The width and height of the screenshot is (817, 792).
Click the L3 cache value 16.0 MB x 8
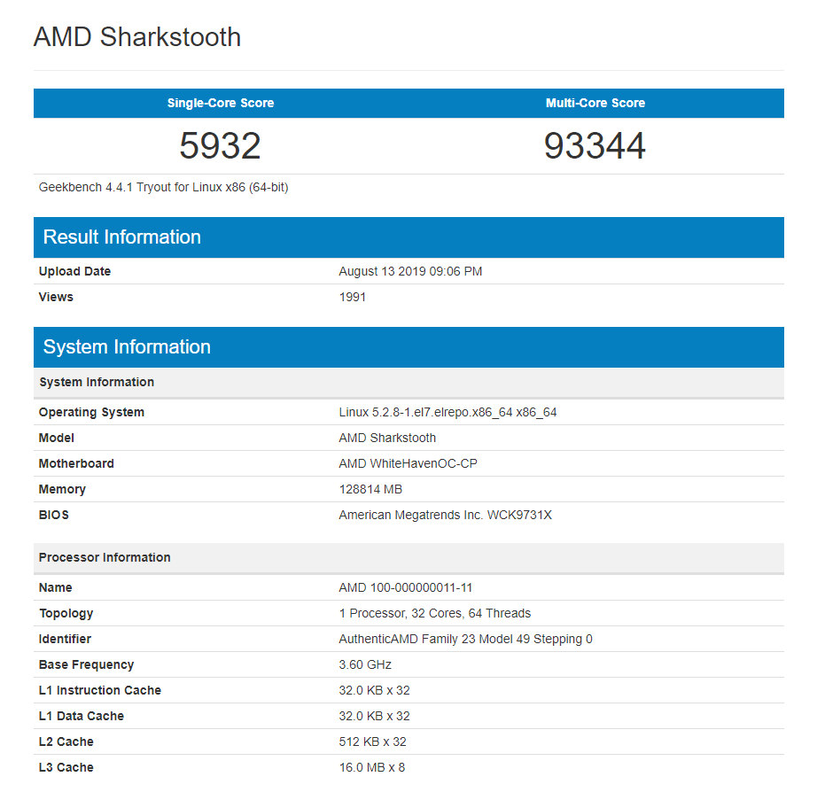(x=371, y=767)
